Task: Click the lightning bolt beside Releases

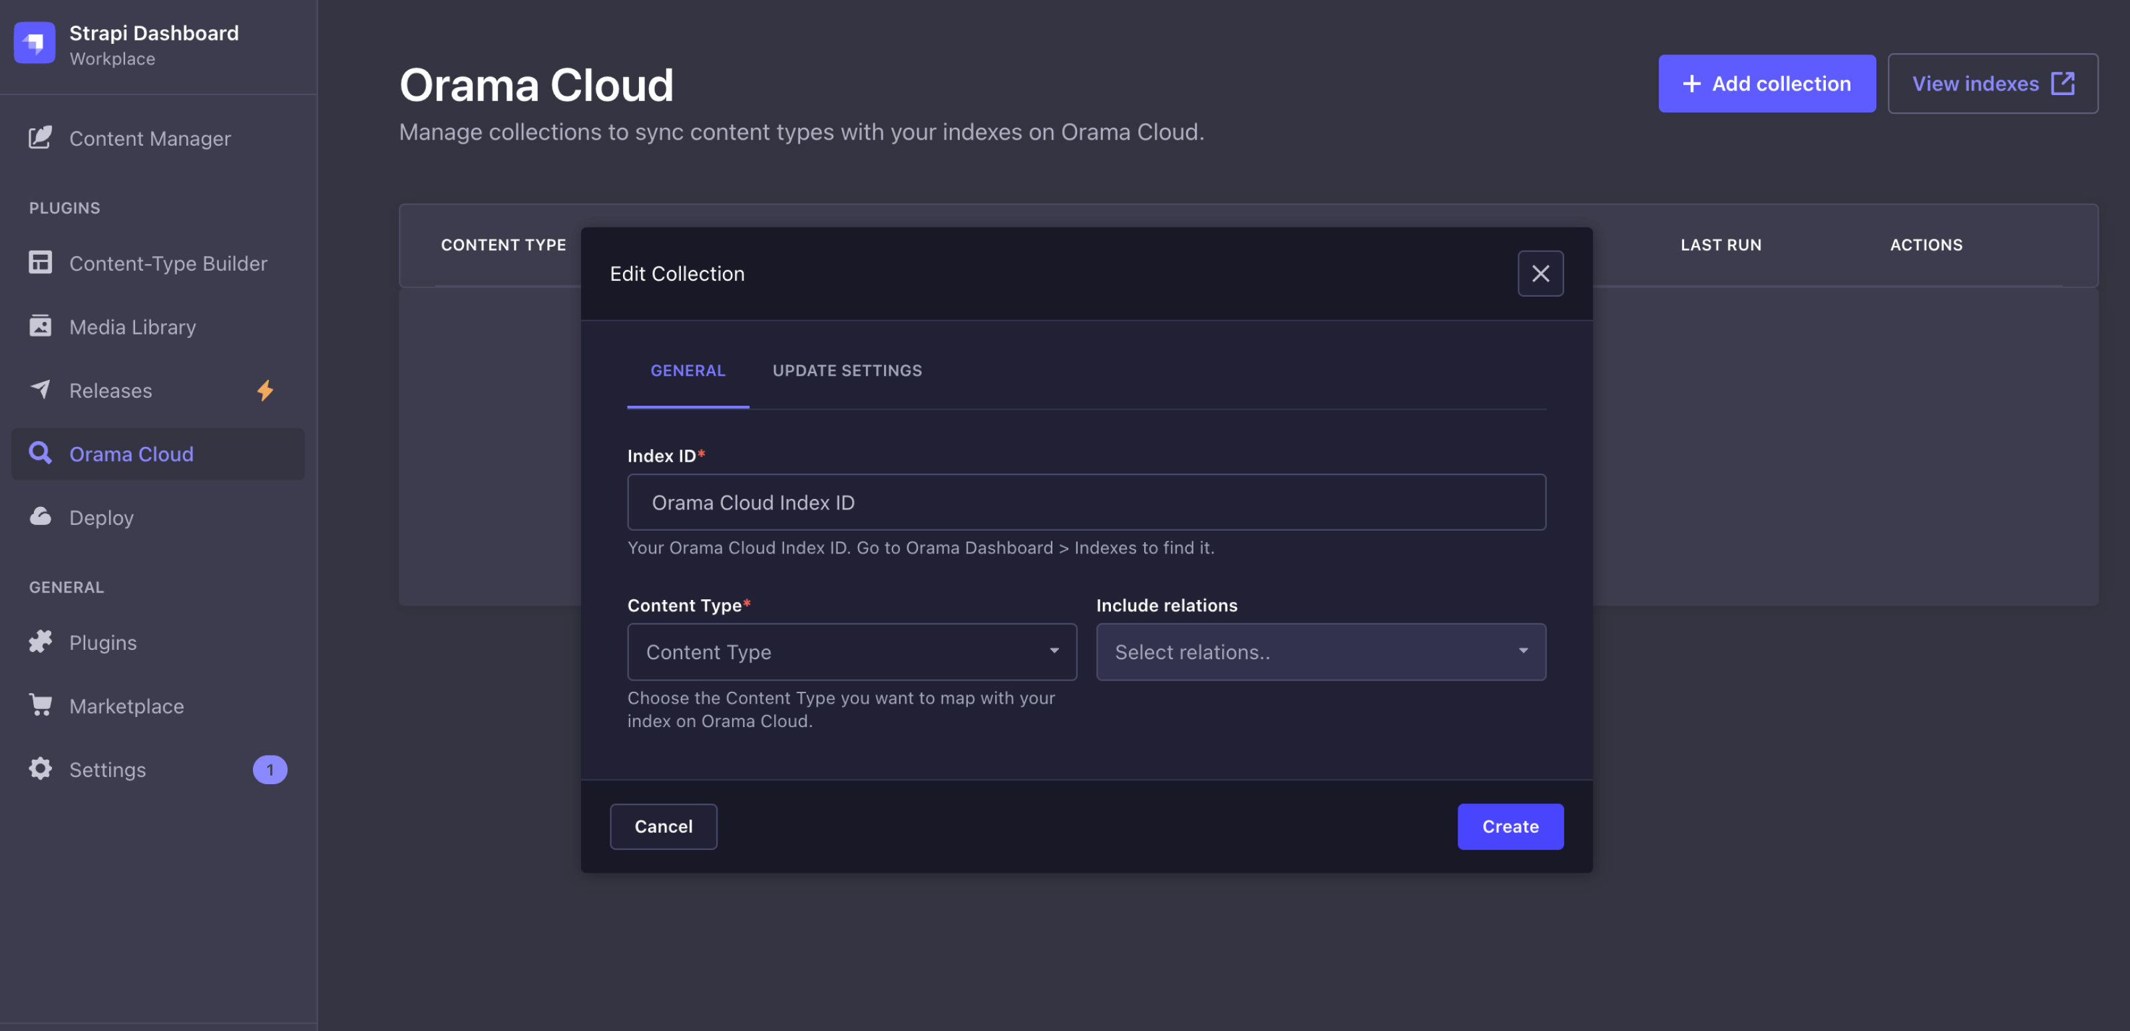Action: [x=265, y=390]
